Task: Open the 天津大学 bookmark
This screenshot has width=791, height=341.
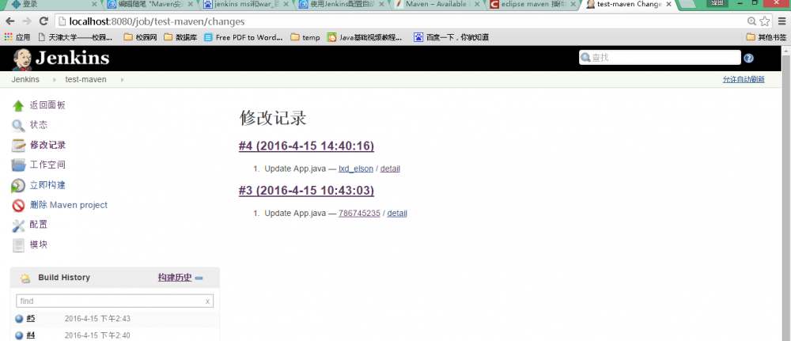Action: click(75, 37)
